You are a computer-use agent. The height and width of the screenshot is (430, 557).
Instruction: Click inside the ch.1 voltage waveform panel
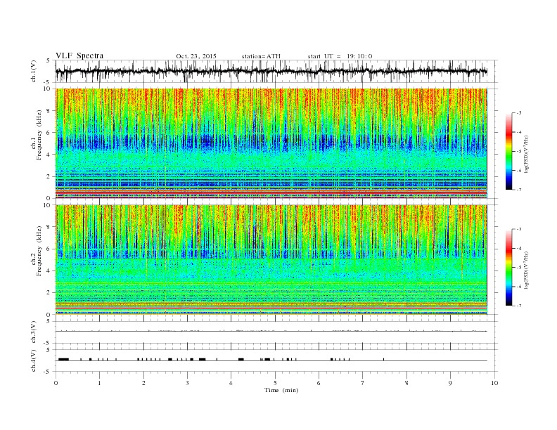(276, 71)
